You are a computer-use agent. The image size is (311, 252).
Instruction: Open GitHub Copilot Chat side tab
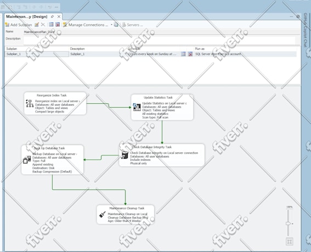pos(306,30)
